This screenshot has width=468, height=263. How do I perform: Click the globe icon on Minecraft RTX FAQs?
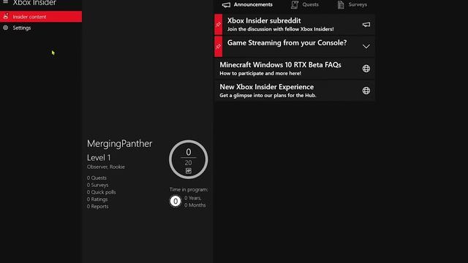tap(366, 69)
